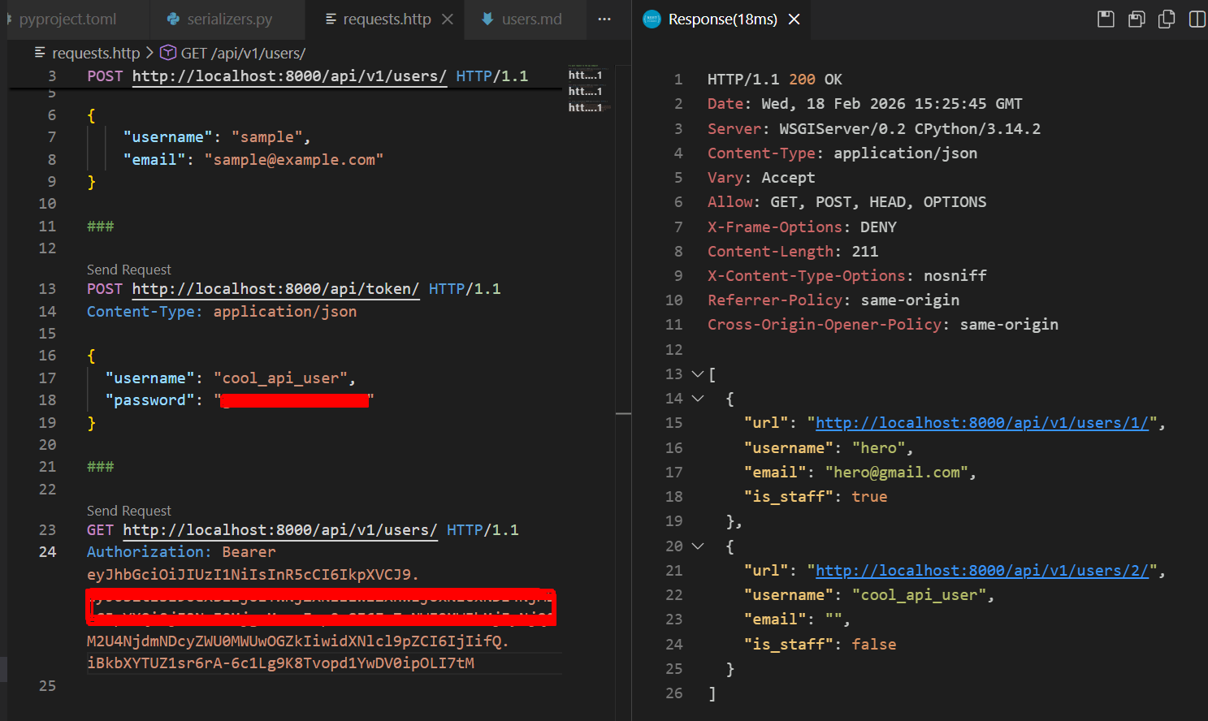The image size is (1208, 721).
Task: Send Request for POST /api/token/
Action: click(x=129, y=270)
